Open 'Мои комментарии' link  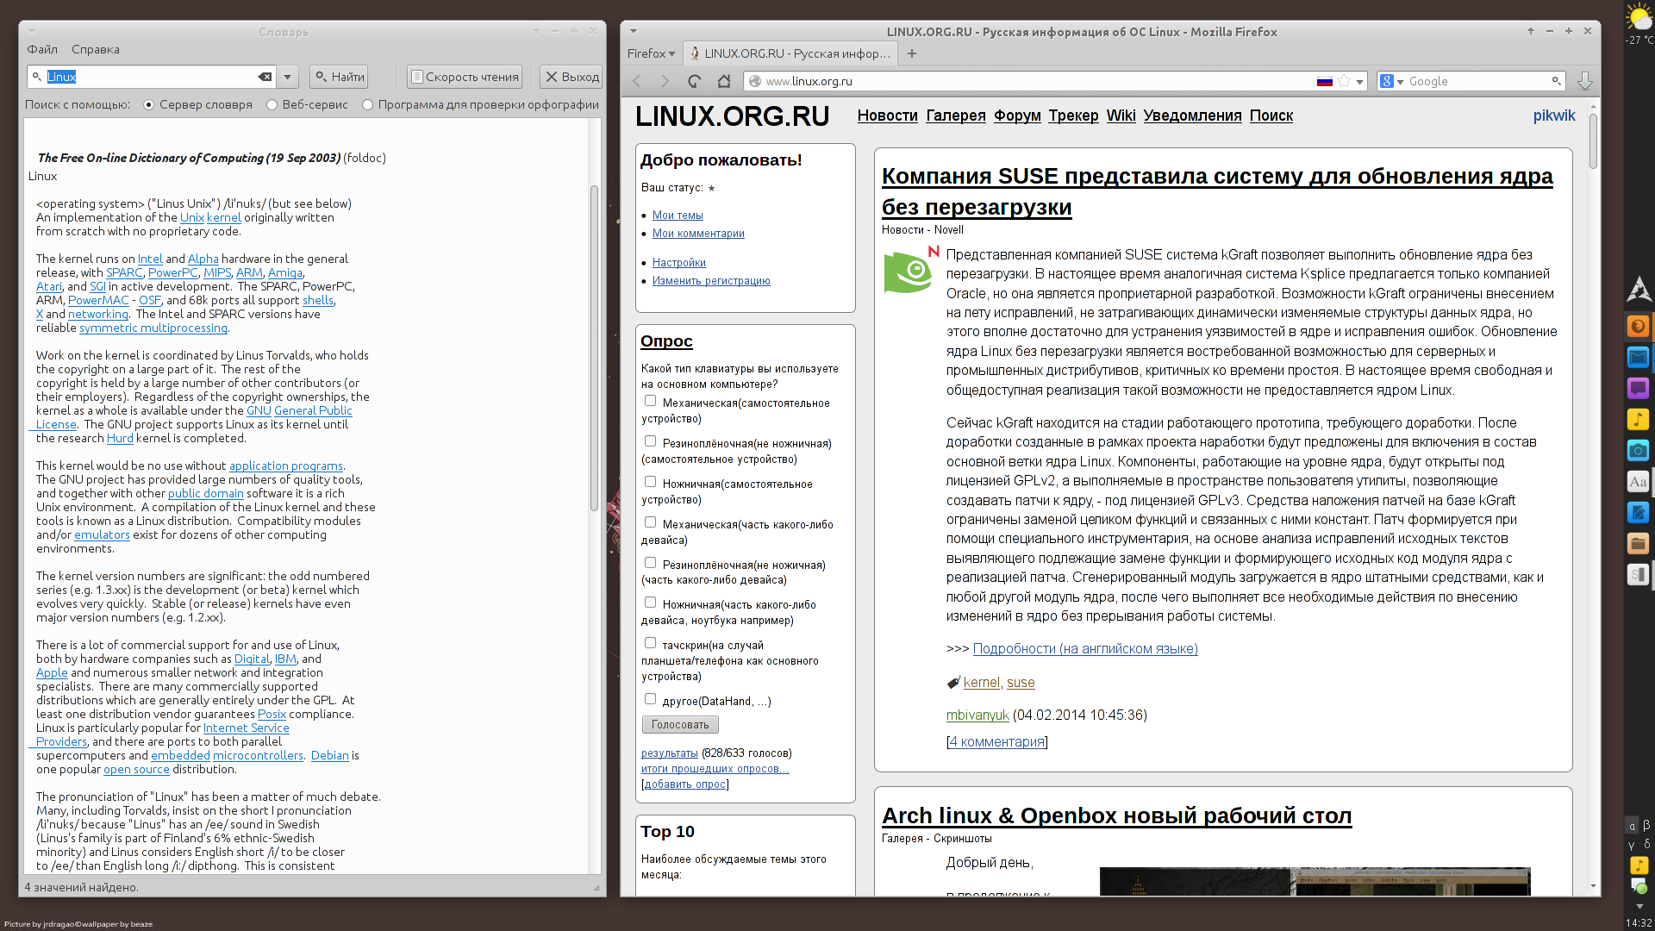tap(698, 234)
